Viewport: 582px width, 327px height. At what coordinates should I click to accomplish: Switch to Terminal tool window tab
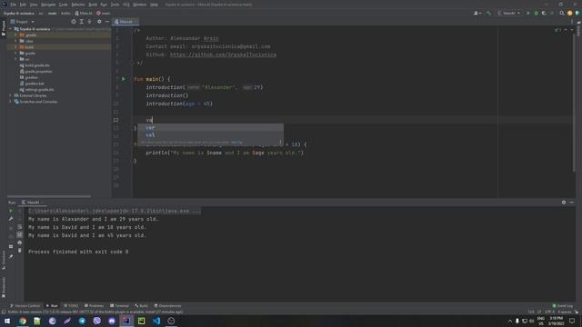119,306
